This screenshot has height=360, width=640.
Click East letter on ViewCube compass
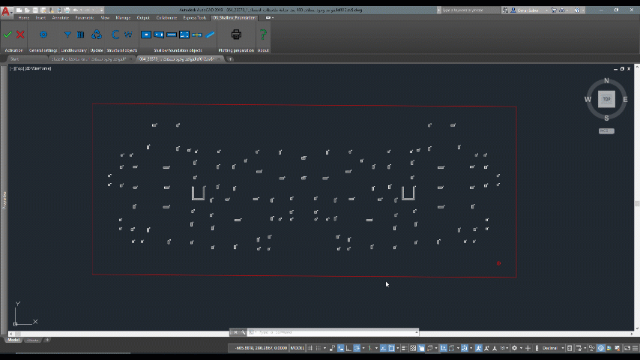click(625, 99)
